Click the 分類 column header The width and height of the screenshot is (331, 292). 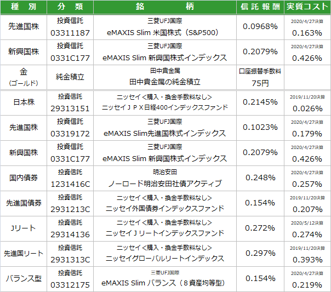[70, 7]
